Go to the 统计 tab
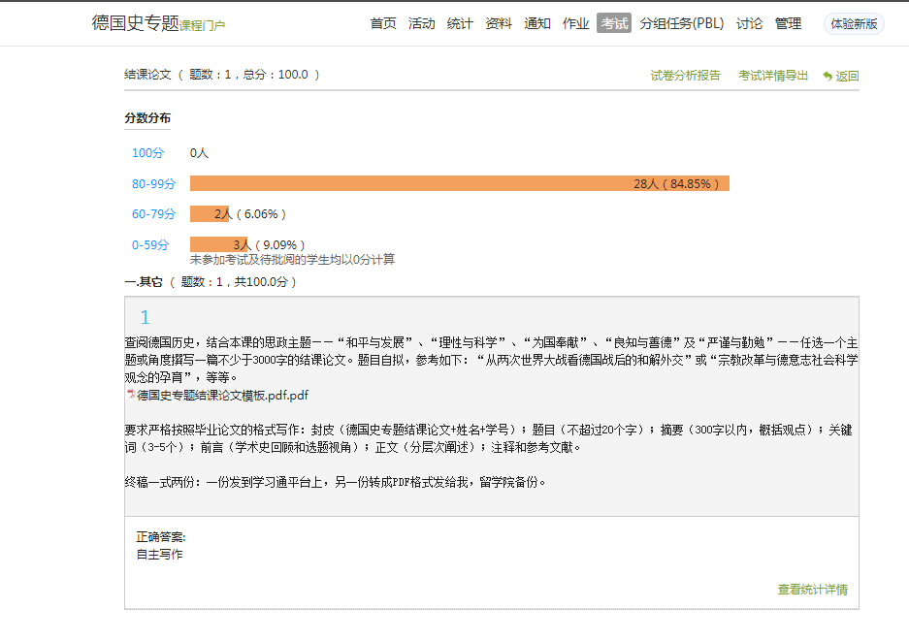This screenshot has height=640, width=909. (x=460, y=23)
